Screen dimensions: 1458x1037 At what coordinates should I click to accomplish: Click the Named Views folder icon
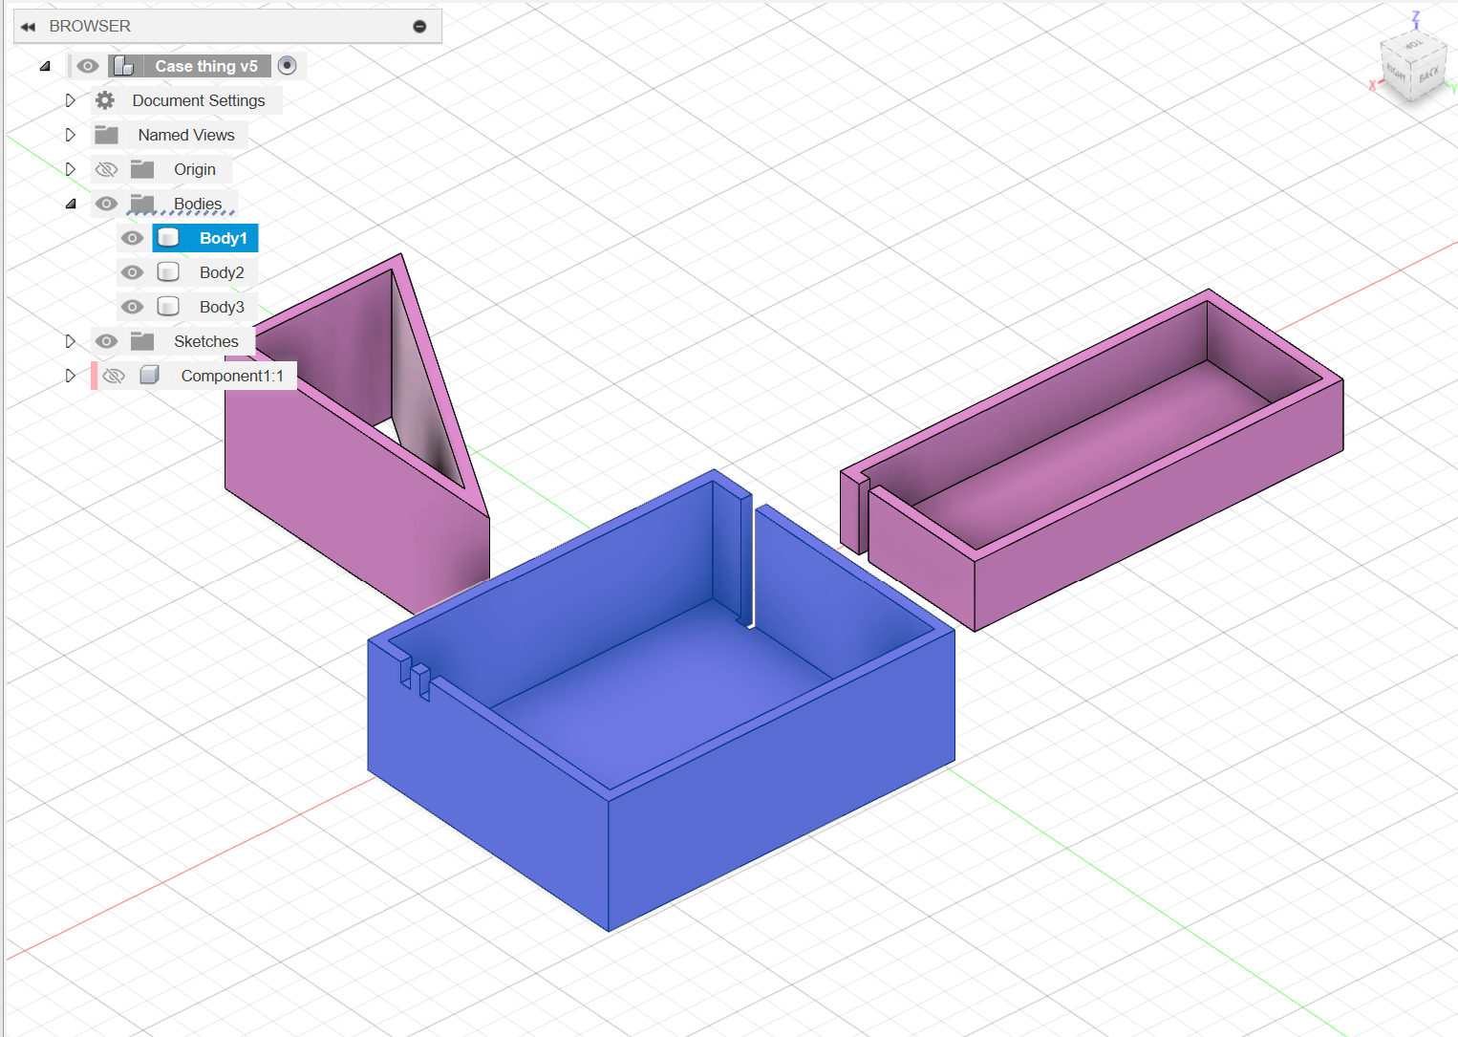107,135
